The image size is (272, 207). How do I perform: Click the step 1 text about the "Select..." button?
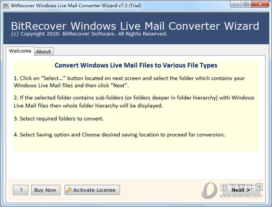[x=129, y=82]
